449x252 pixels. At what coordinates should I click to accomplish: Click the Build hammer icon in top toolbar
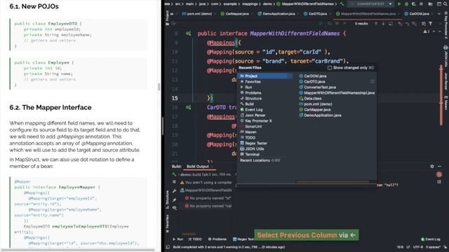[x=342, y=4]
